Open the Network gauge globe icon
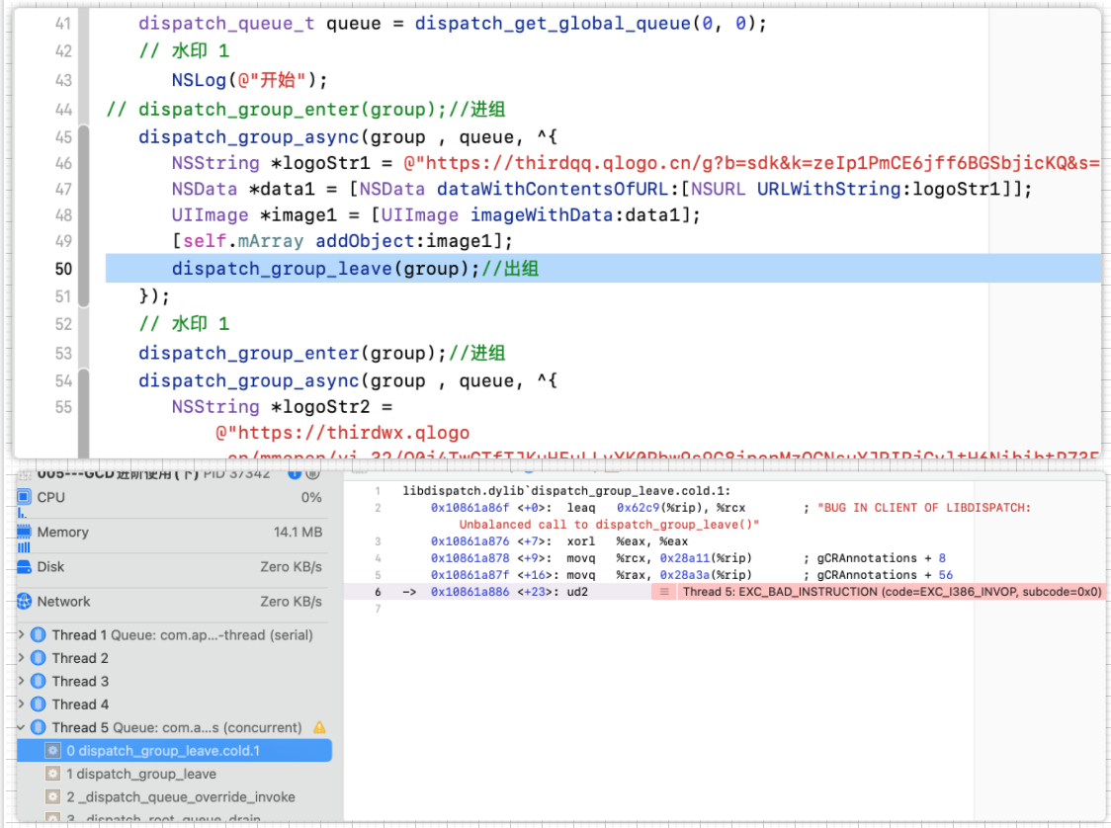This screenshot has height=828, width=1111. (24, 601)
